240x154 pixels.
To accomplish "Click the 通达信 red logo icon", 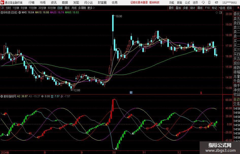I will point(2,3).
